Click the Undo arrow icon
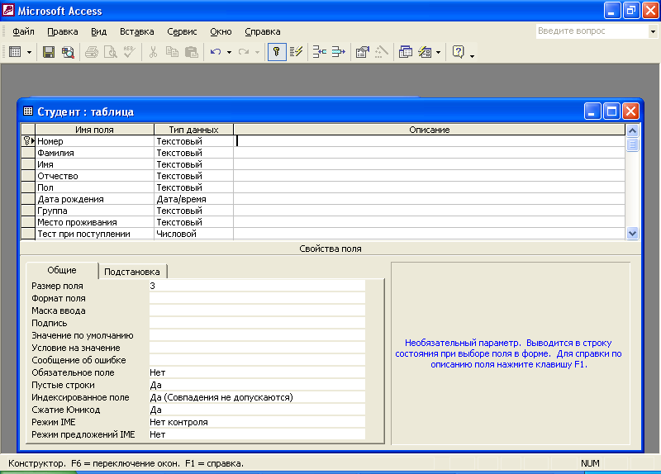 click(x=216, y=52)
